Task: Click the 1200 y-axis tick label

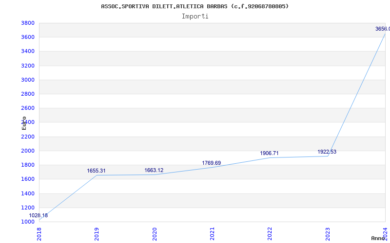Action: [28, 208]
